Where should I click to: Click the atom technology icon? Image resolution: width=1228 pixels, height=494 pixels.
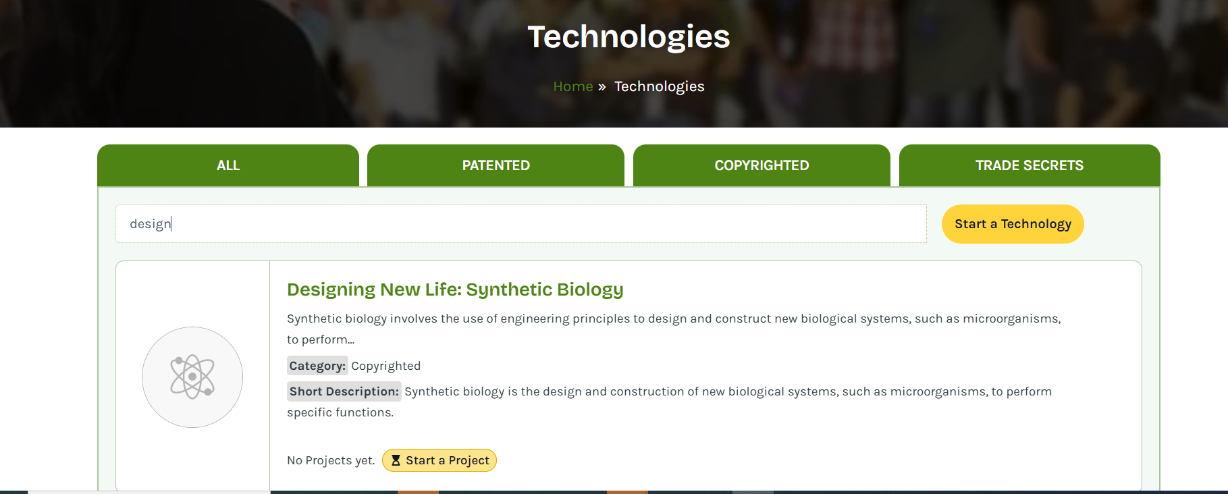coord(192,377)
